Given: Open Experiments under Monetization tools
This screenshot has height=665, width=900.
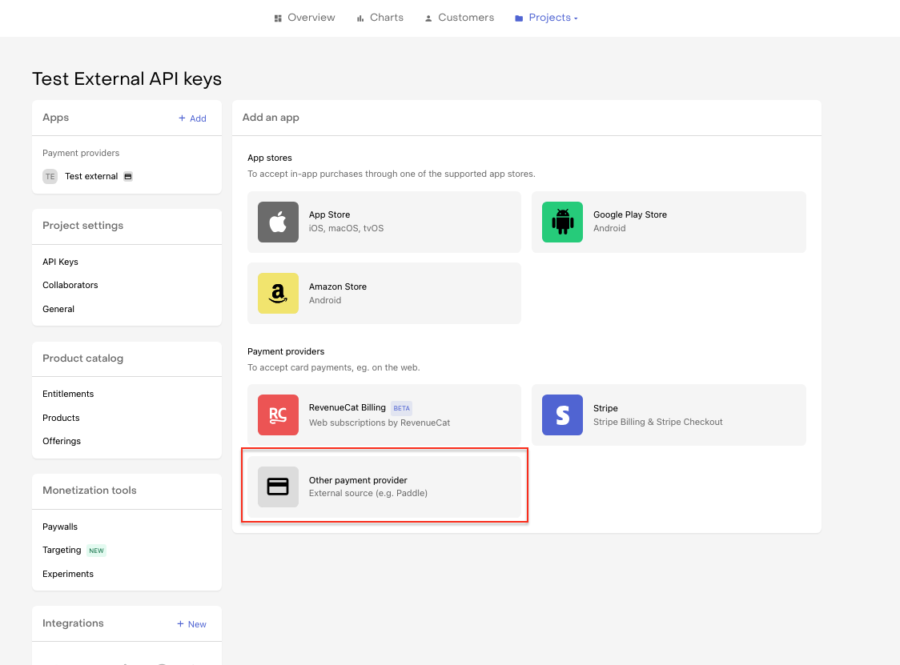Looking at the screenshot, I should (x=68, y=574).
